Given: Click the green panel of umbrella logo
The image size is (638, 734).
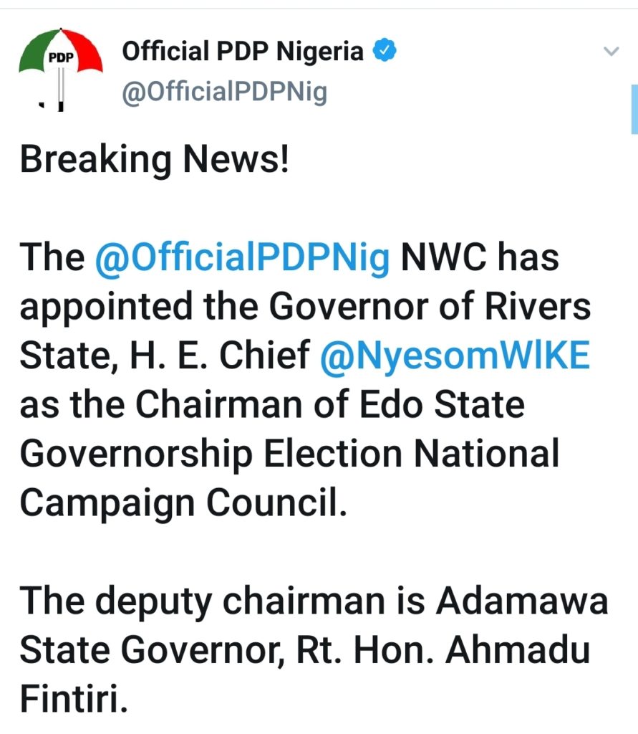Looking at the screenshot, I should pyautogui.click(x=35, y=54).
